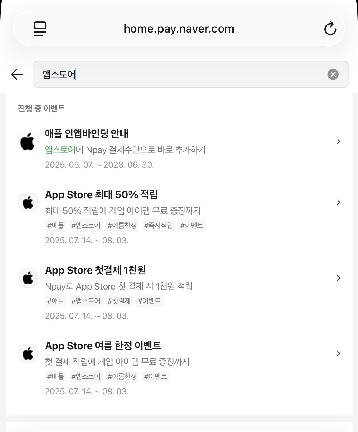Reload page using the refresh icon
Screen dimensions: 358x432
pos(330,28)
